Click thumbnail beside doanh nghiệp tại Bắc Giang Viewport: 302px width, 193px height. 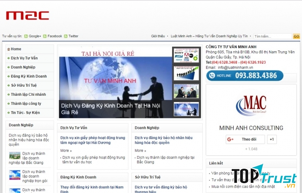(x=15, y=156)
